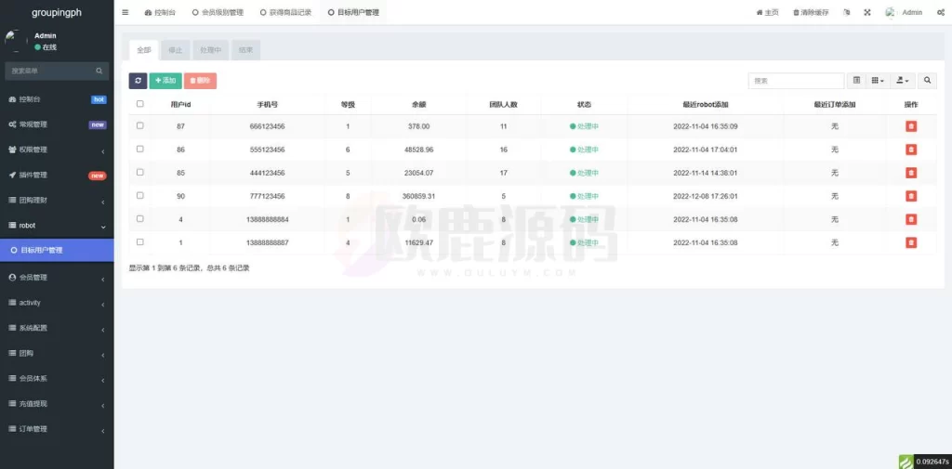This screenshot has height=469, width=952.
Task: Open Admin user menu in header
Action: click(x=904, y=12)
